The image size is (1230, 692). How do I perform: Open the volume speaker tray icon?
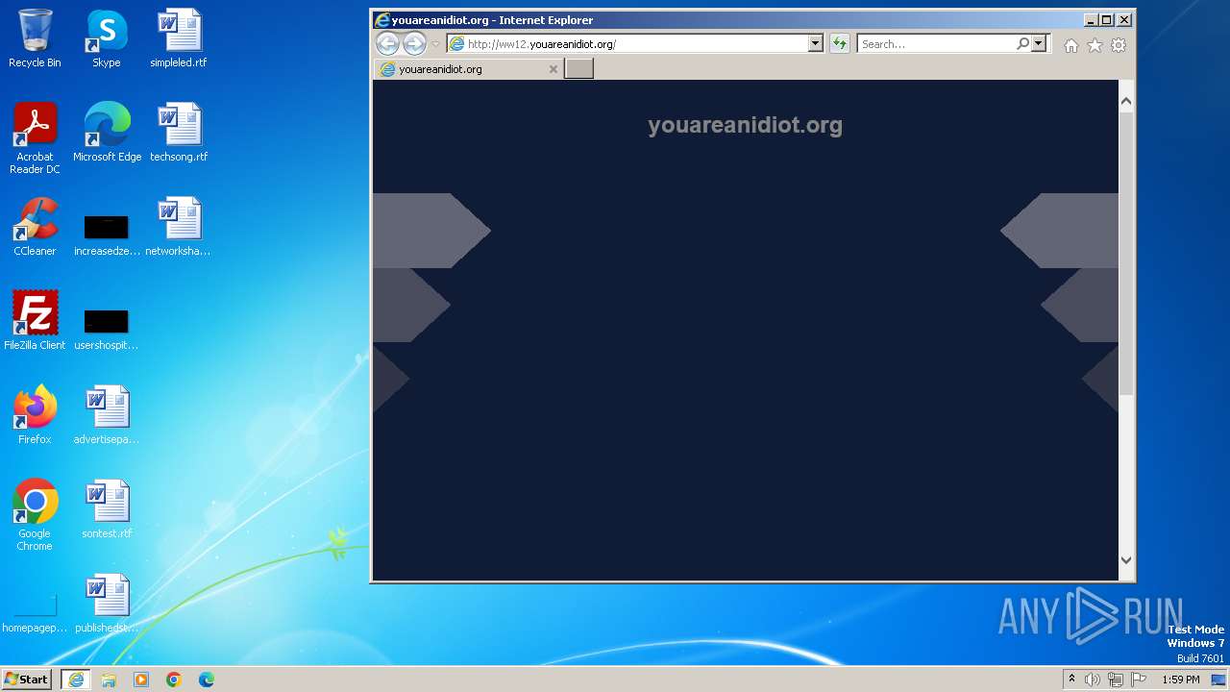(x=1093, y=680)
